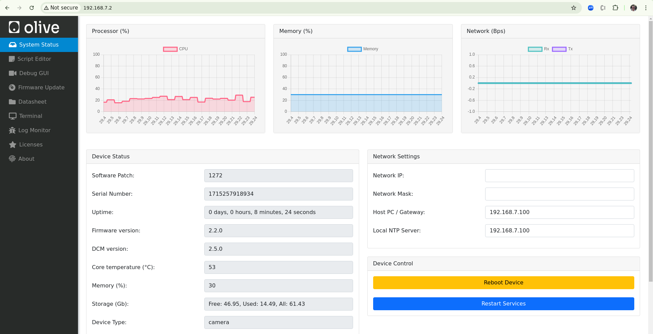Open the Firmware Update menu item
The width and height of the screenshot is (653, 334).
[x=39, y=87]
